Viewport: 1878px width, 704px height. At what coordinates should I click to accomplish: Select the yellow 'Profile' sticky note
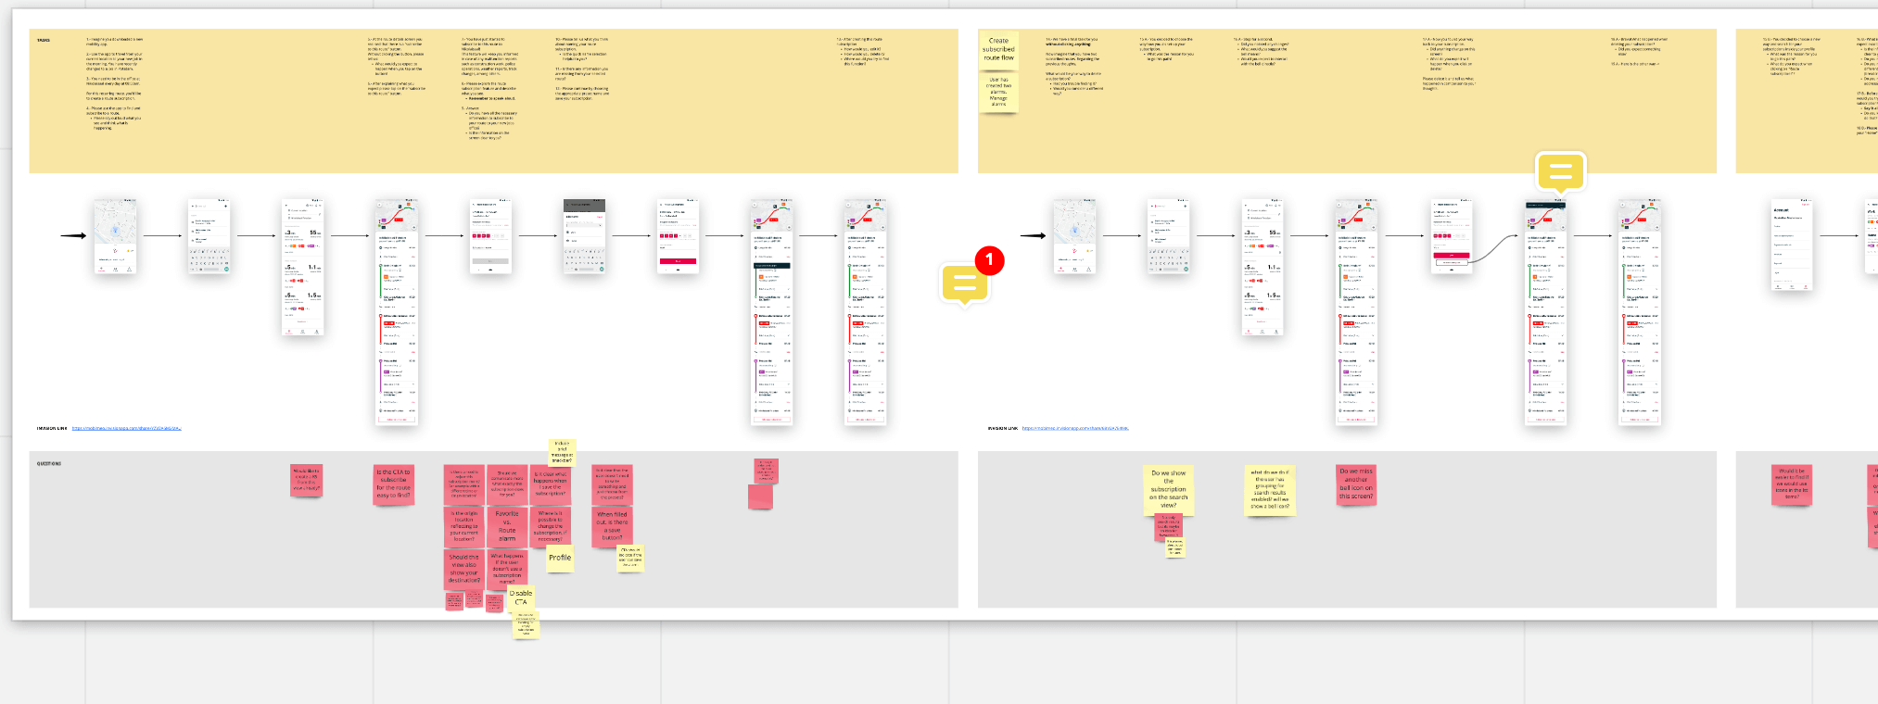pyautogui.click(x=560, y=558)
